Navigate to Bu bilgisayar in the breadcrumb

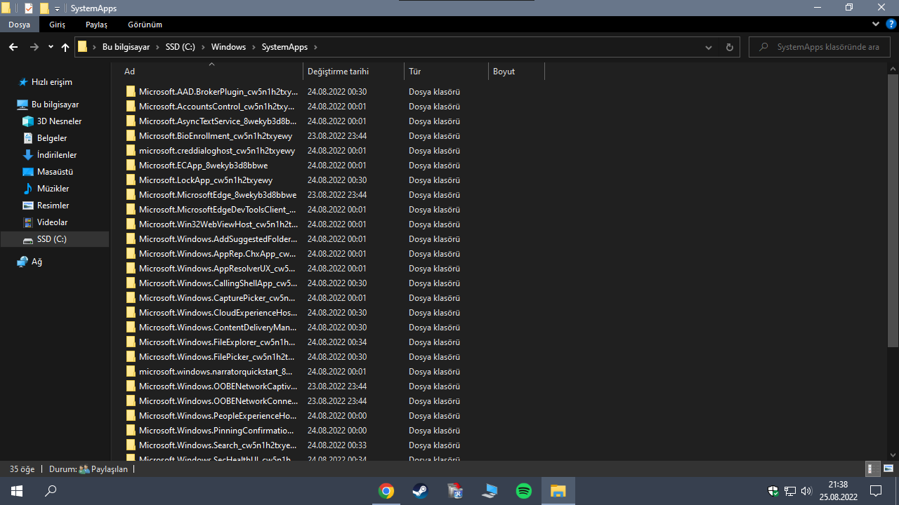[126, 47]
